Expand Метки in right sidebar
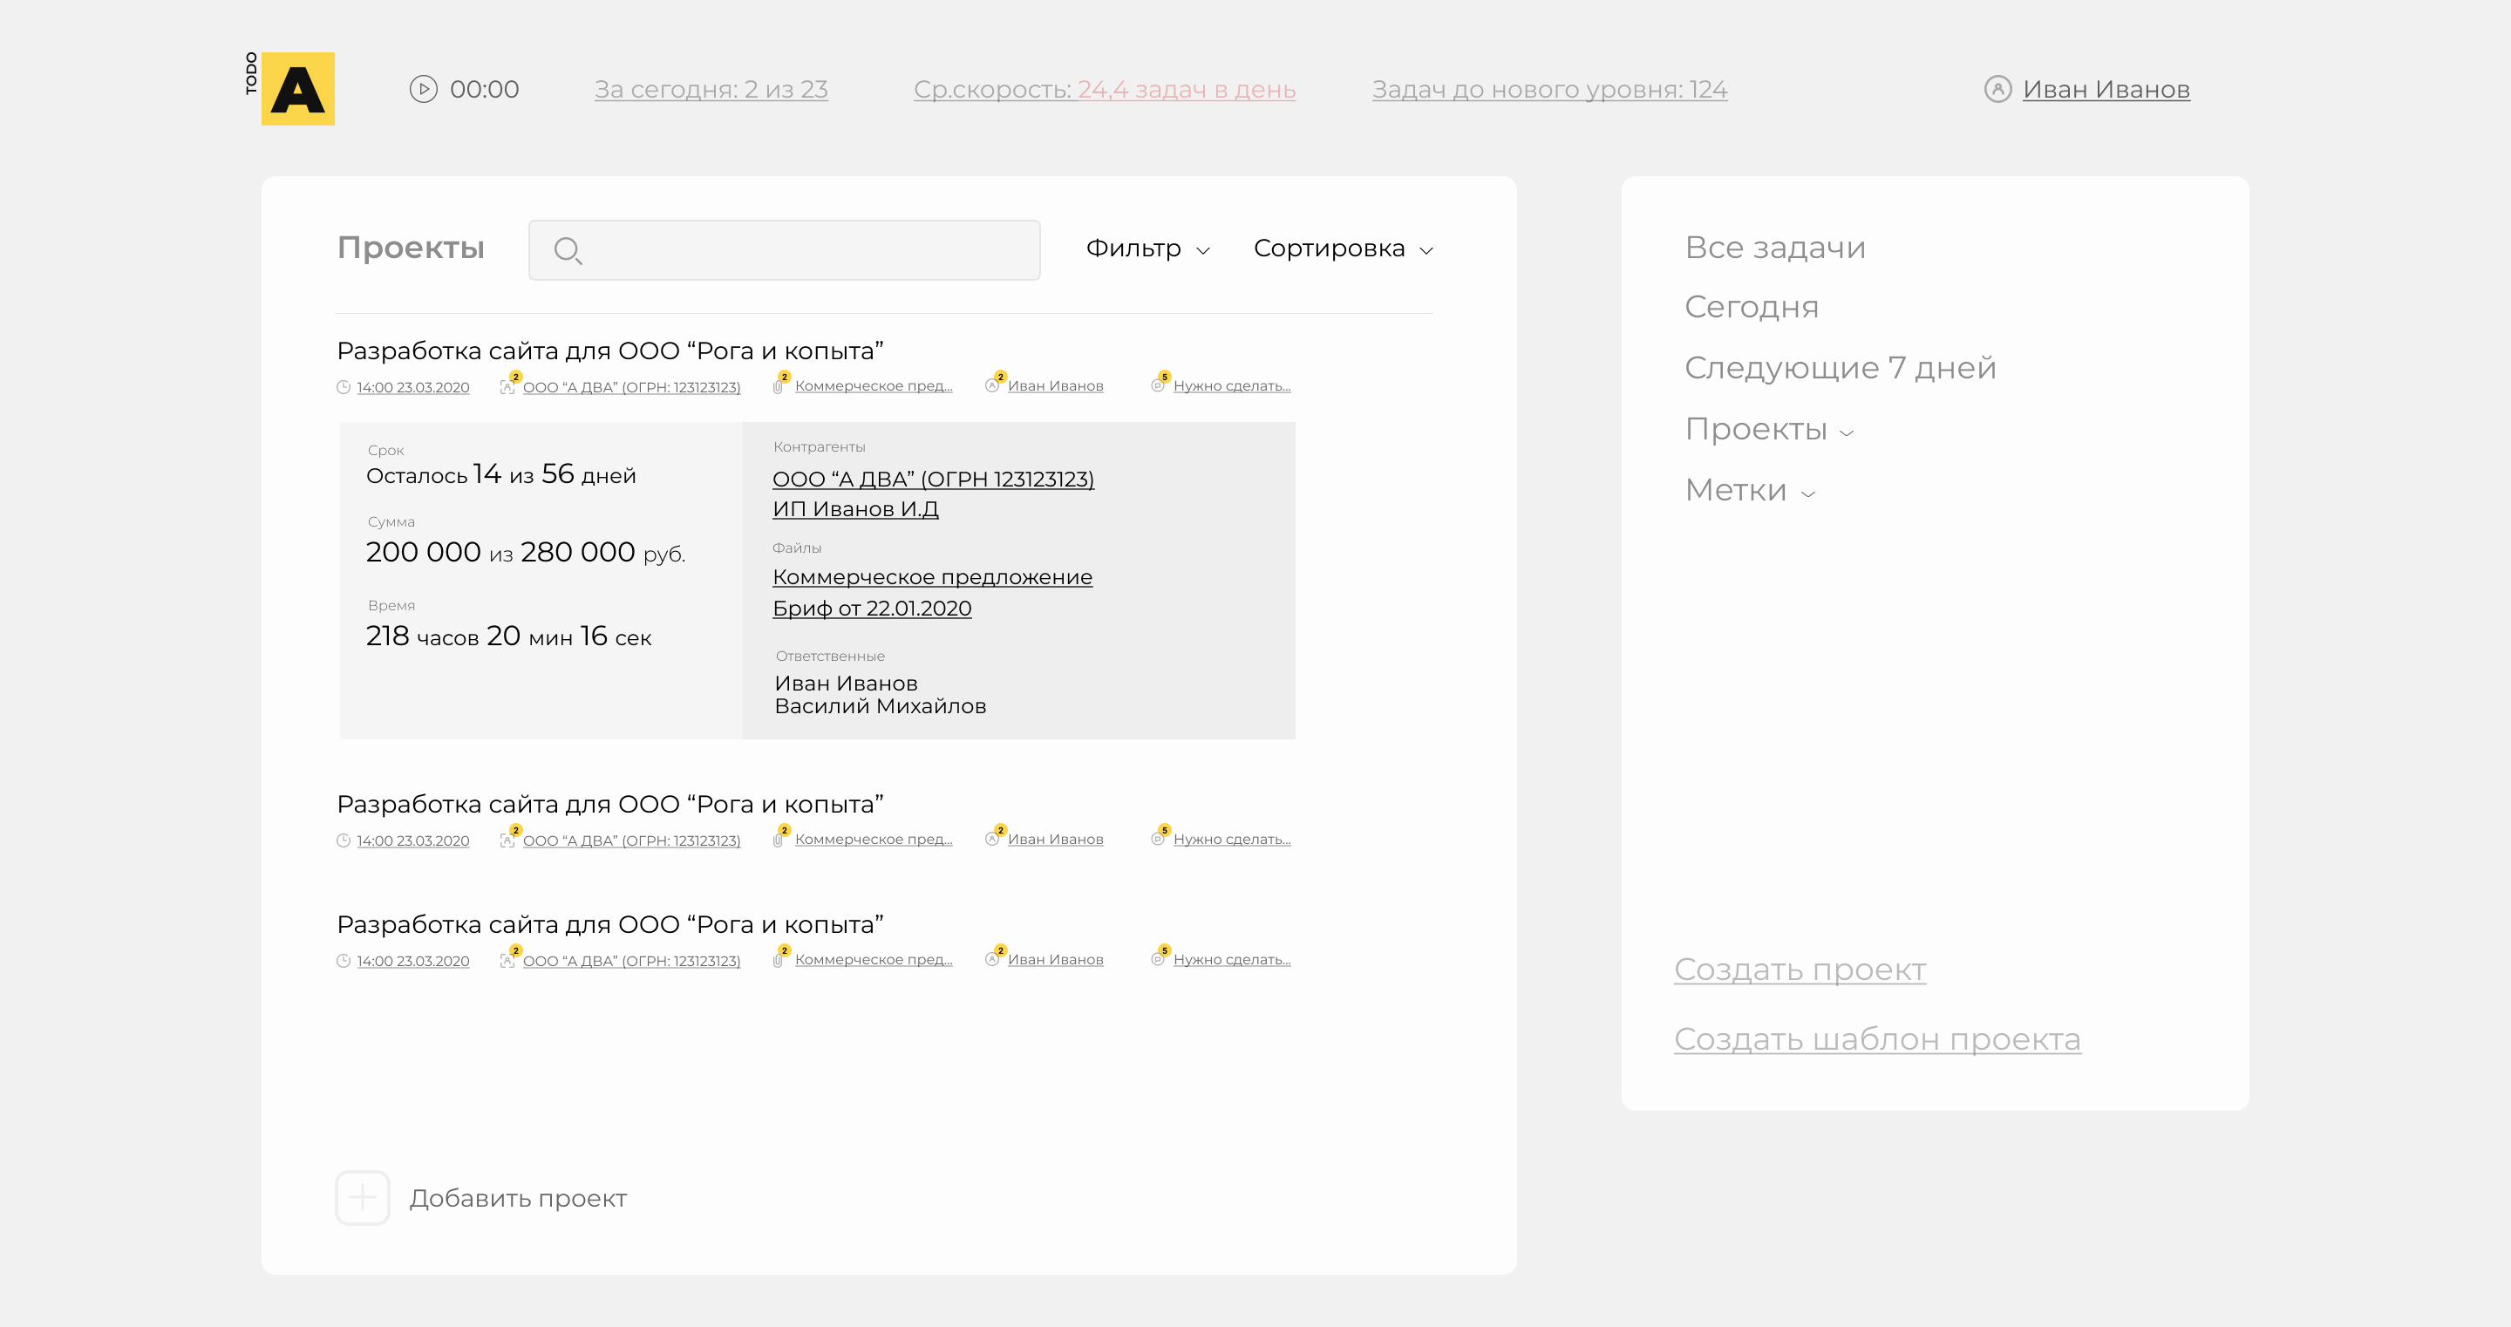 coord(1748,491)
